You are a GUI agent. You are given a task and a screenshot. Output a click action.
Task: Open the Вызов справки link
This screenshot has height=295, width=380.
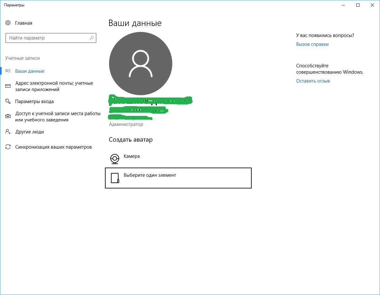312,44
